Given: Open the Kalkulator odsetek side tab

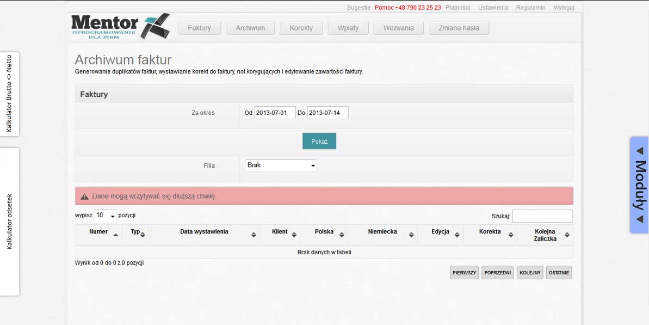Looking at the screenshot, I should pos(9,222).
